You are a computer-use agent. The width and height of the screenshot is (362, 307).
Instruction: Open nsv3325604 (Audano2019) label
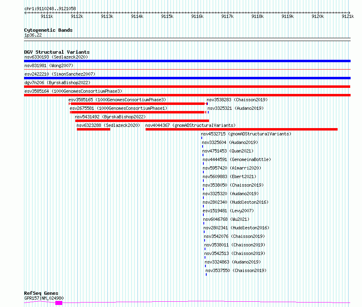230,142
